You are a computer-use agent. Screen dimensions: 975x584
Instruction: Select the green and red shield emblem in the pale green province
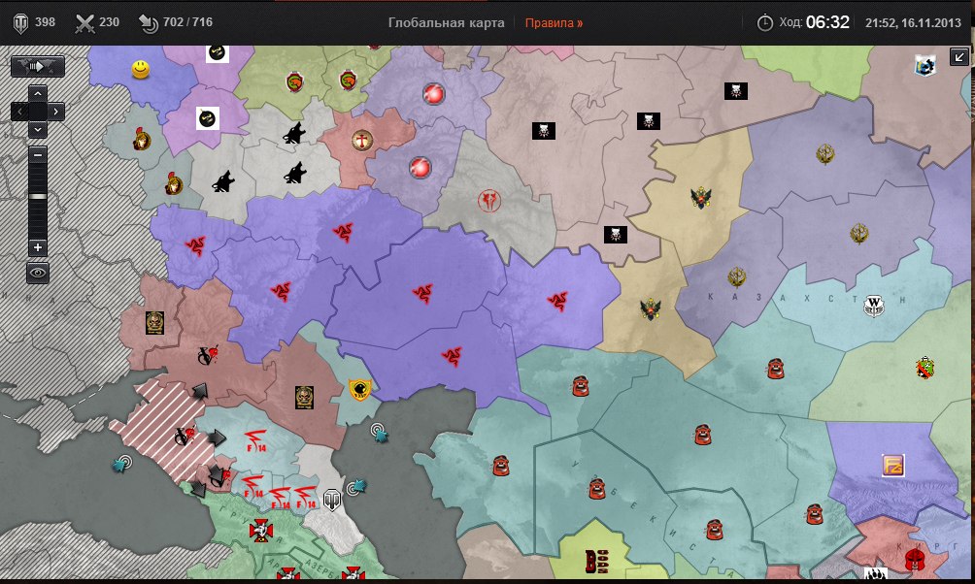pos(925,368)
